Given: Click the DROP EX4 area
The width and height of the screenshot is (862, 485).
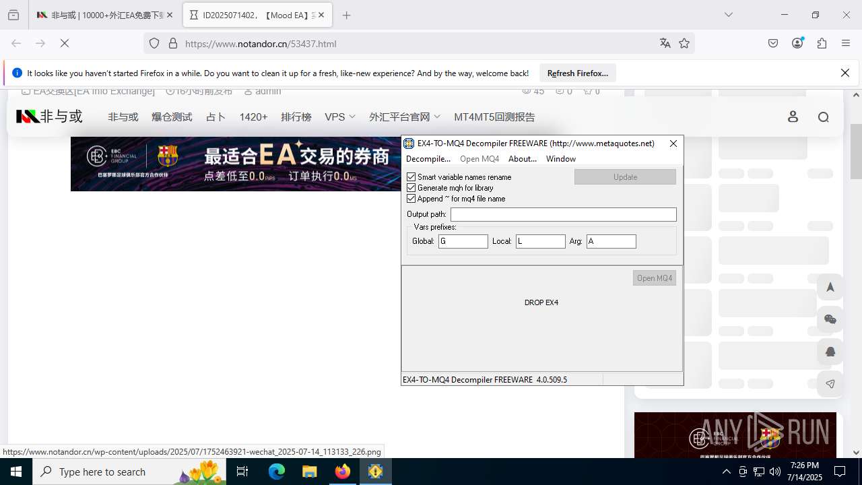Looking at the screenshot, I should [541, 302].
